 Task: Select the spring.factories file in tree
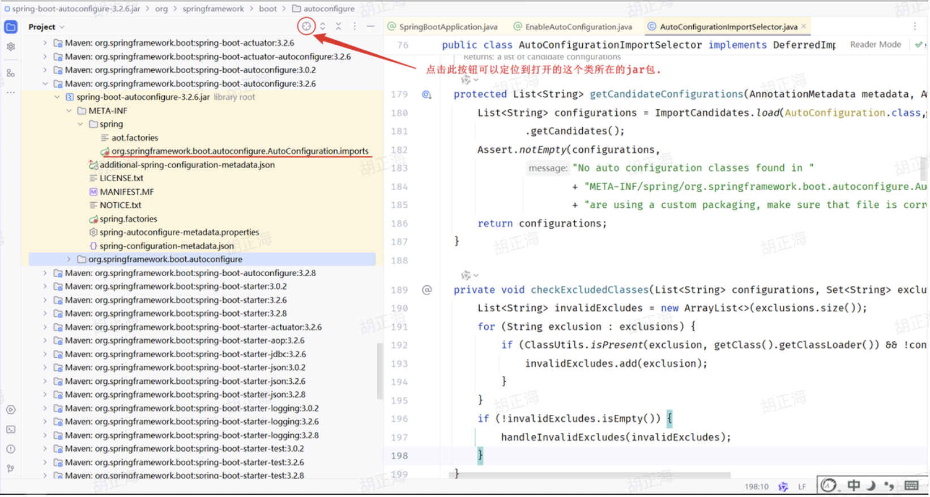128,219
